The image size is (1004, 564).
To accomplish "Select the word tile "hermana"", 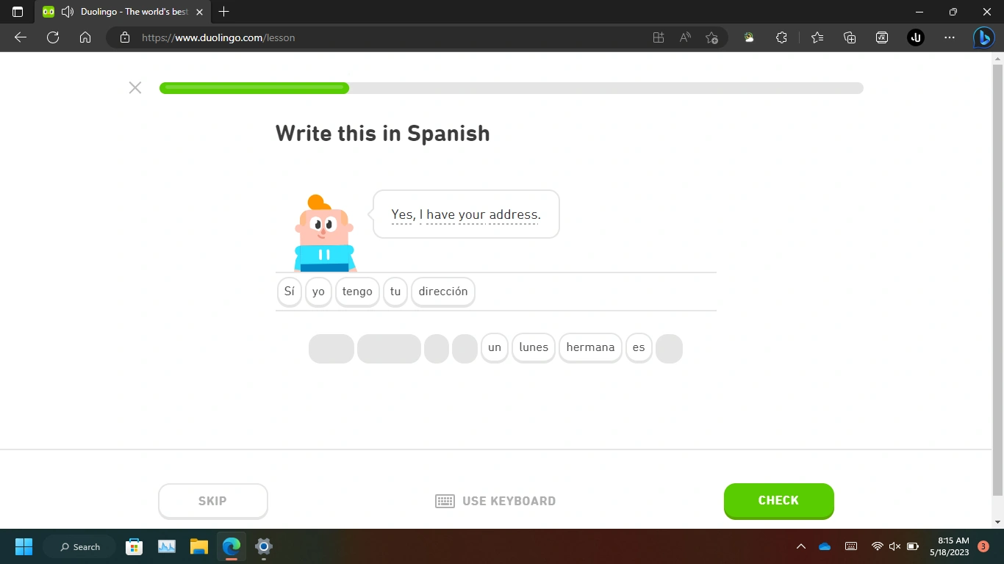I will tap(590, 347).
